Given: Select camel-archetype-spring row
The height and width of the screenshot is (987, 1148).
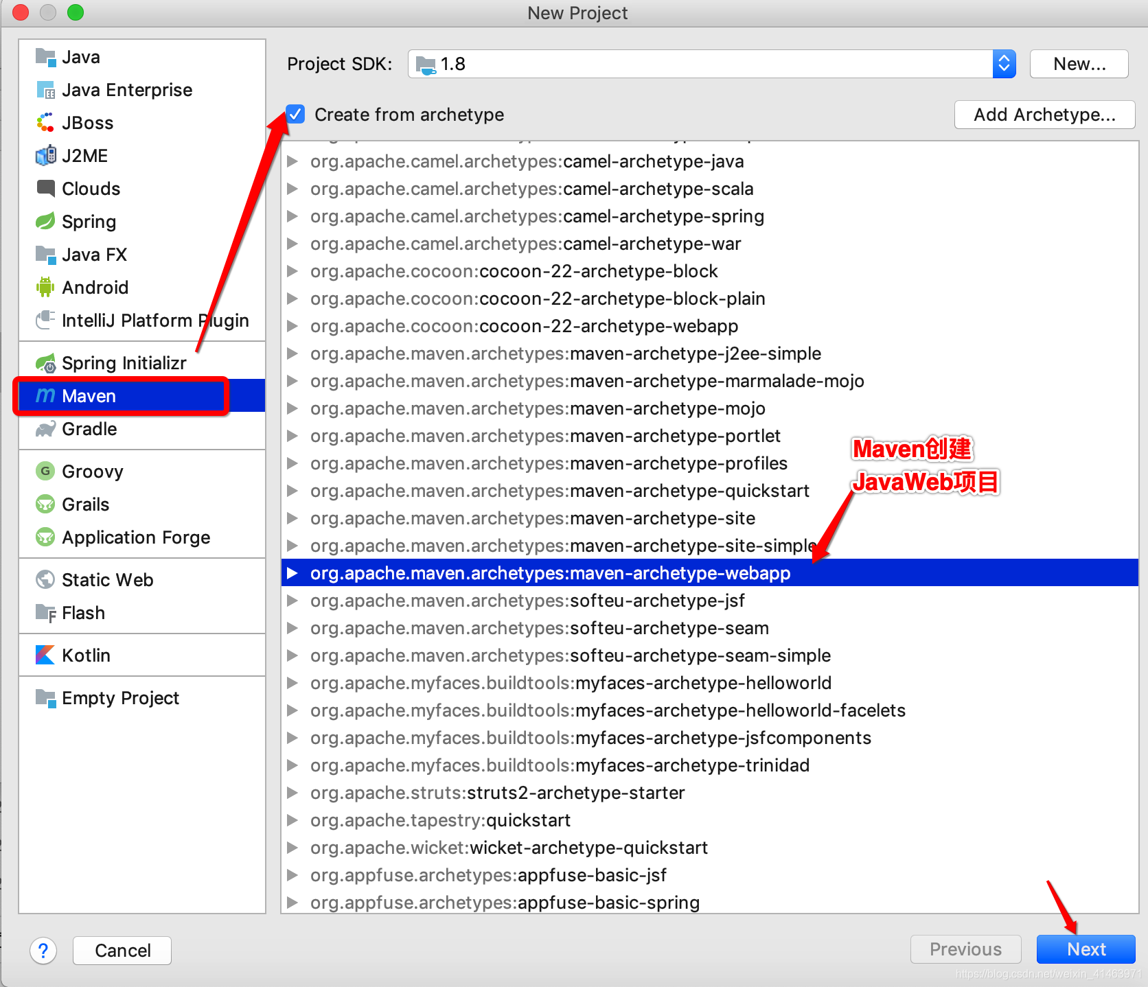Looking at the screenshot, I should point(710,216).
